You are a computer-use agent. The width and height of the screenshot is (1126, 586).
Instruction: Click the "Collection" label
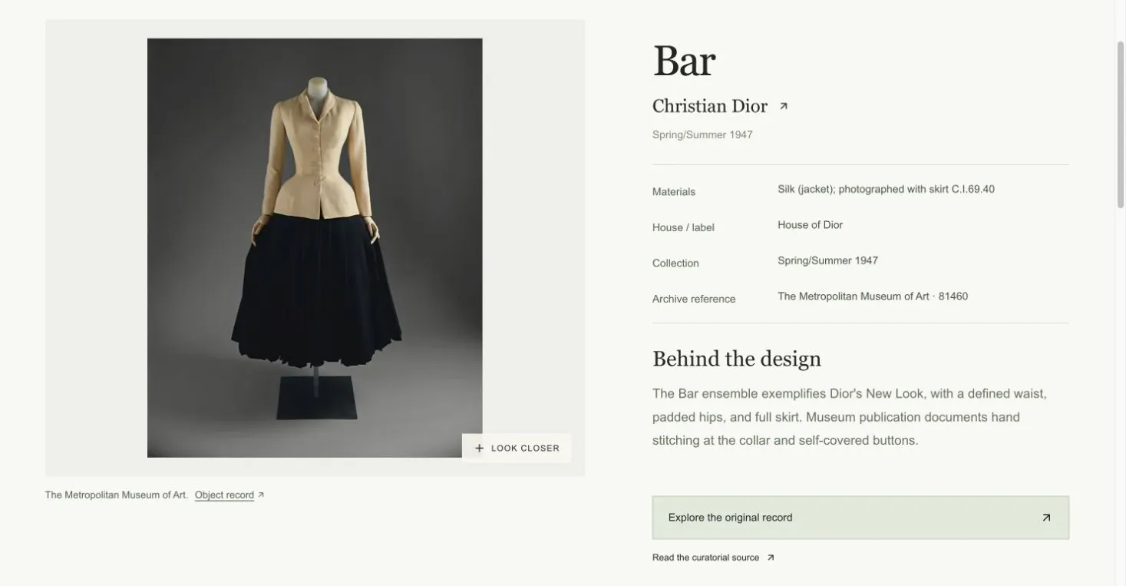coord(675,263)
